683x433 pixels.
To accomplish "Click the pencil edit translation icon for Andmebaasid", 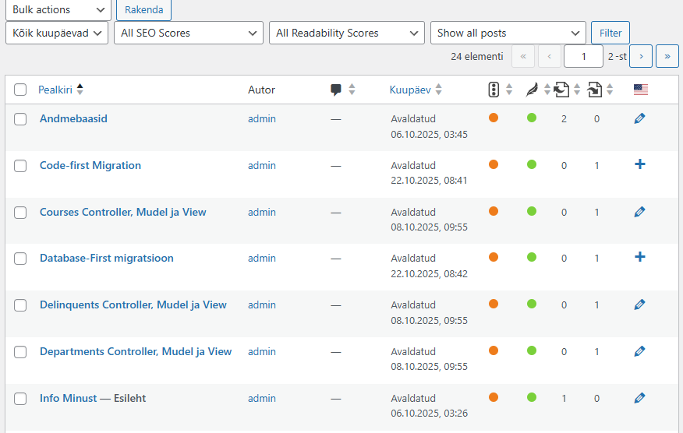I will [x=640, y=118].
